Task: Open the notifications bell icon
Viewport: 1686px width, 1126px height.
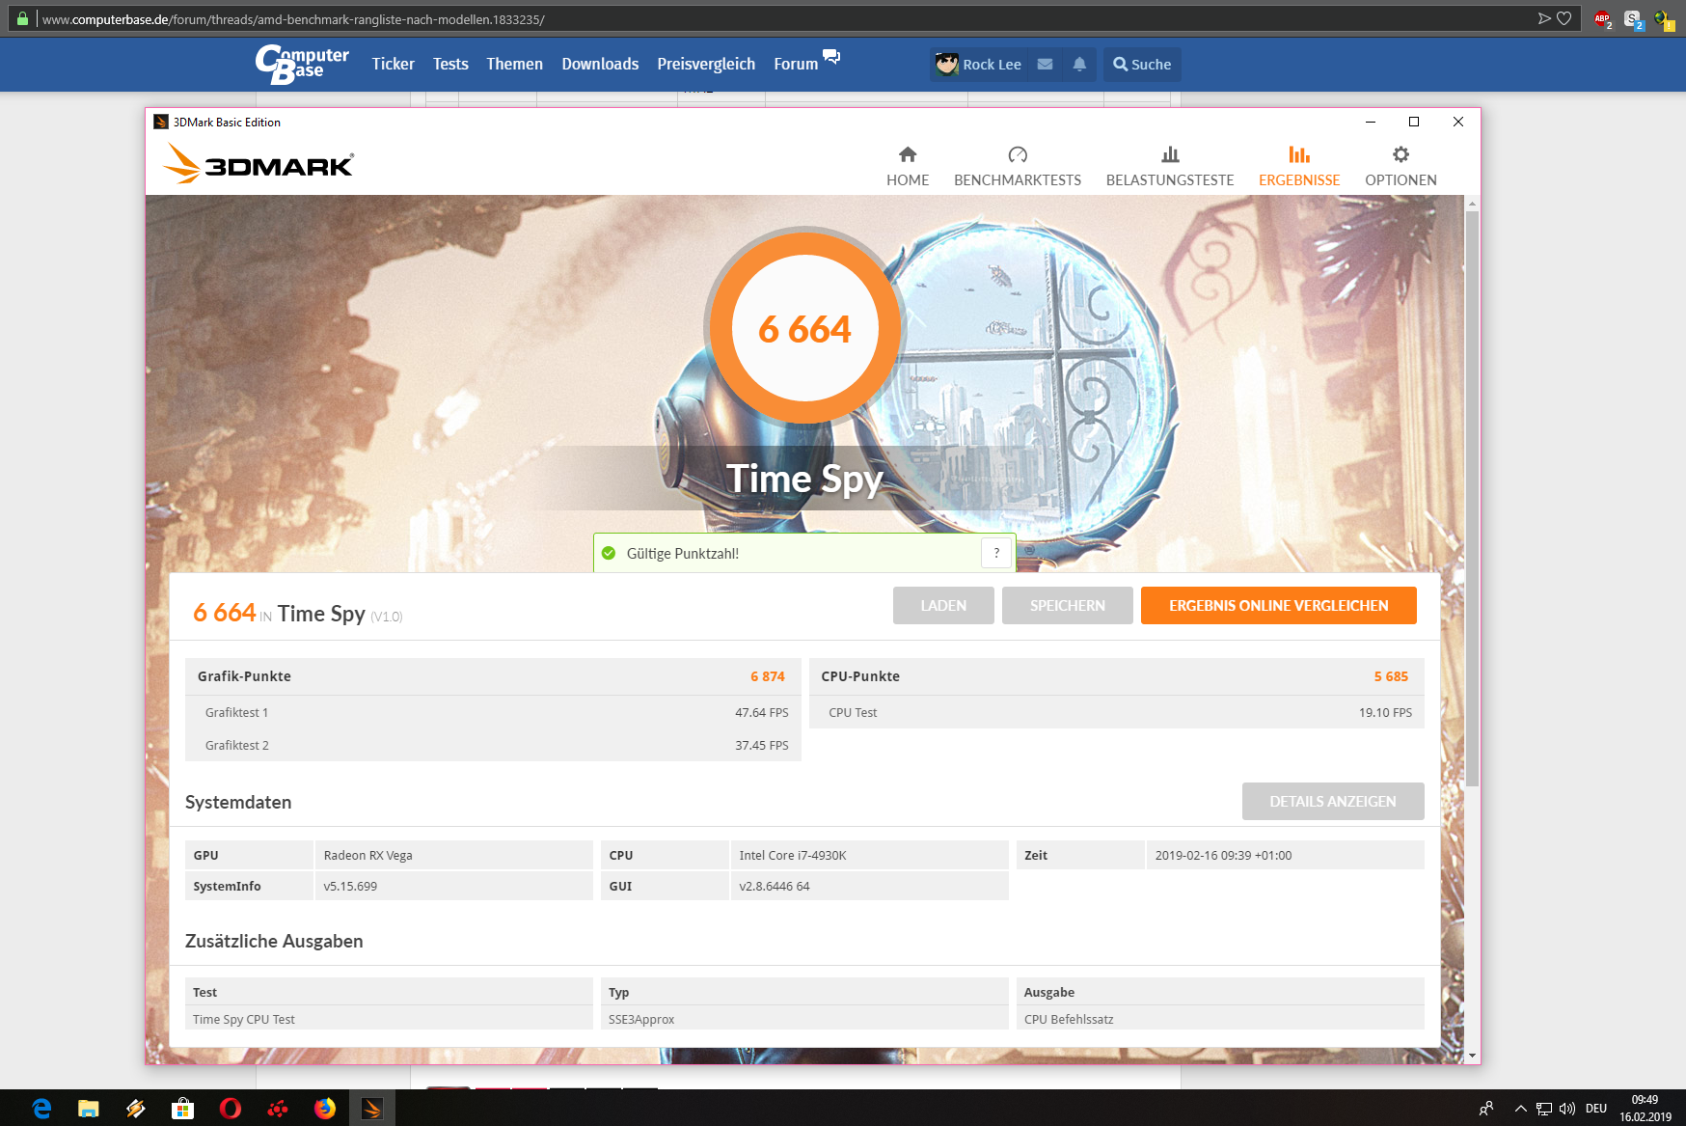Action: (x=1079, y=65)
